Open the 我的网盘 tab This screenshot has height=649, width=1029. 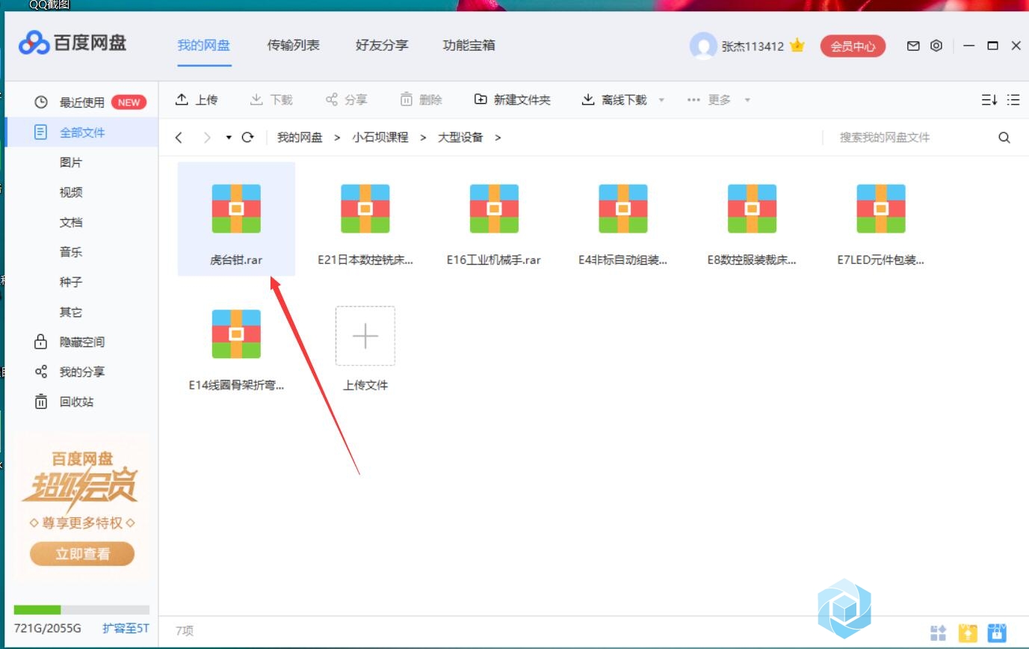coord(203,45)
